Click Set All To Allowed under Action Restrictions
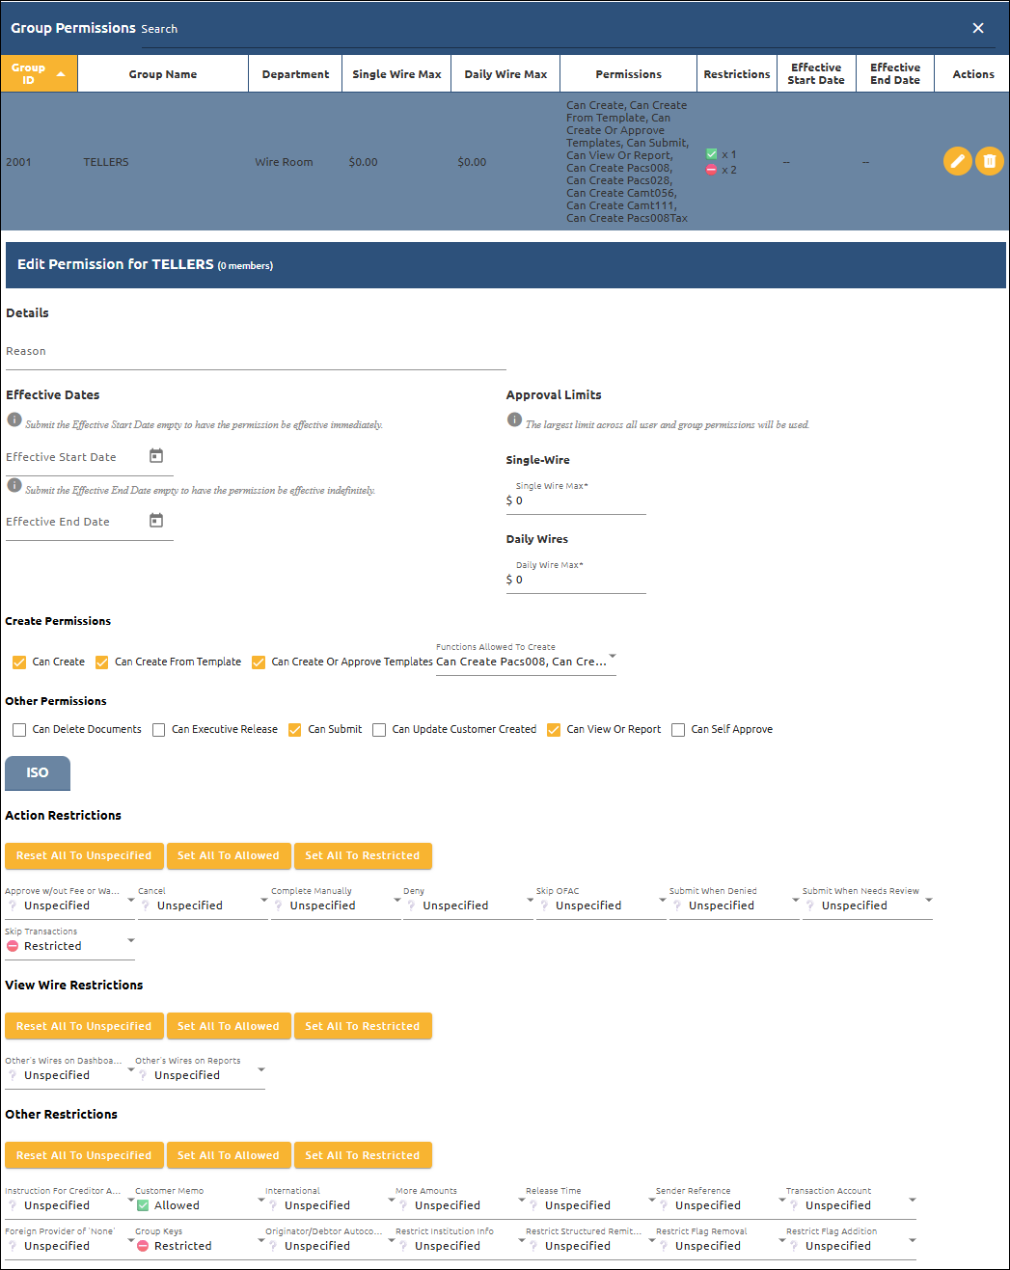The image size is (1010, 1270). (228, 855)
